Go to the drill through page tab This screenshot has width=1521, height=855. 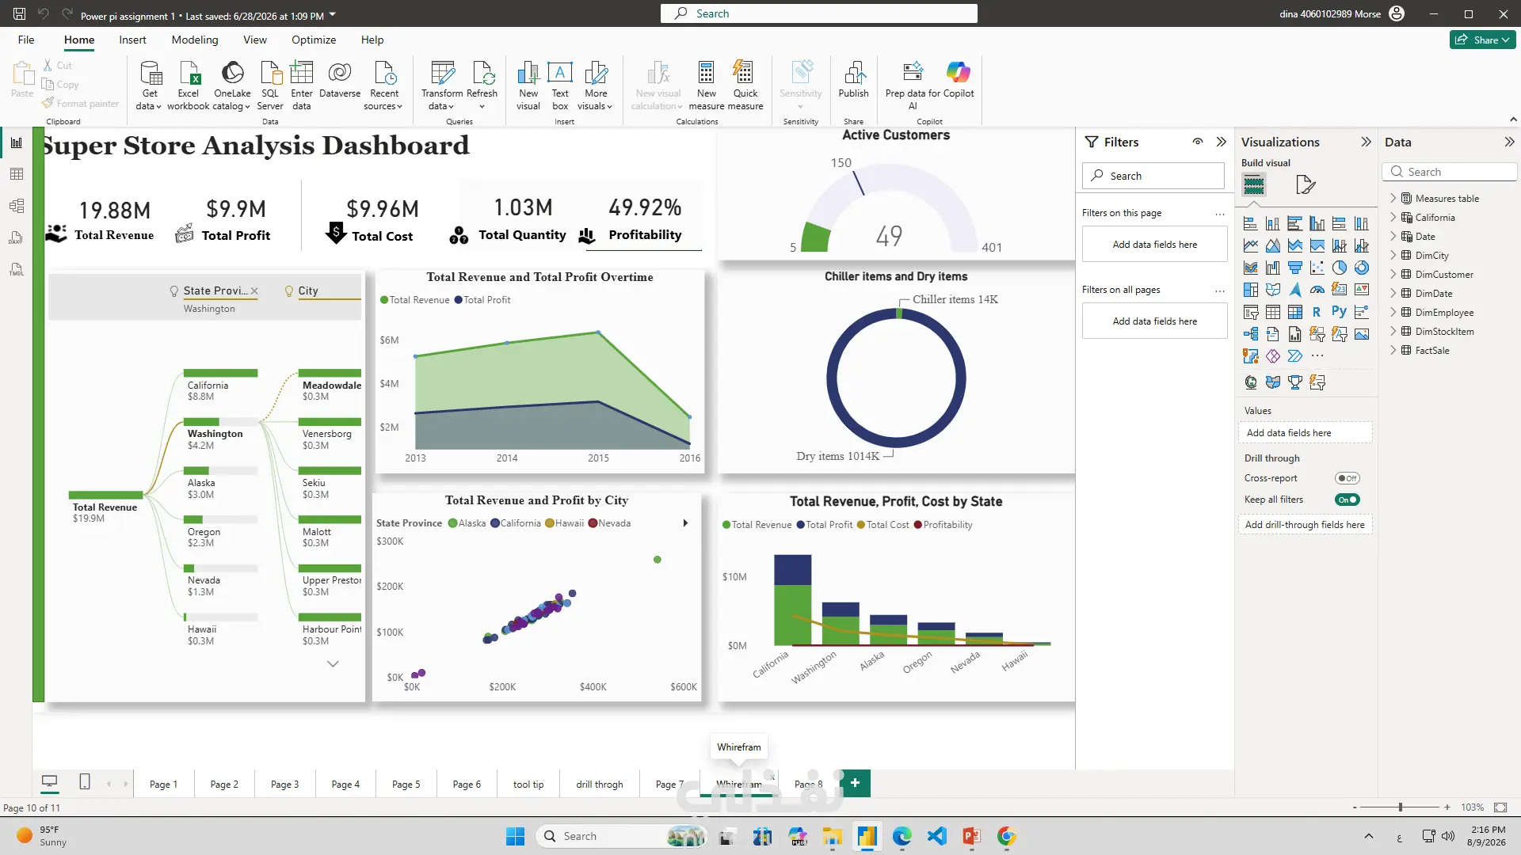600,785
